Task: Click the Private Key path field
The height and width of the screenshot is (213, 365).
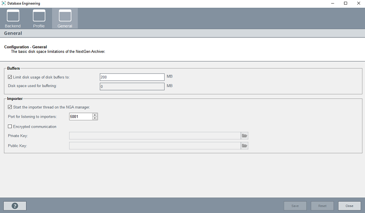Action: point(155,135)
